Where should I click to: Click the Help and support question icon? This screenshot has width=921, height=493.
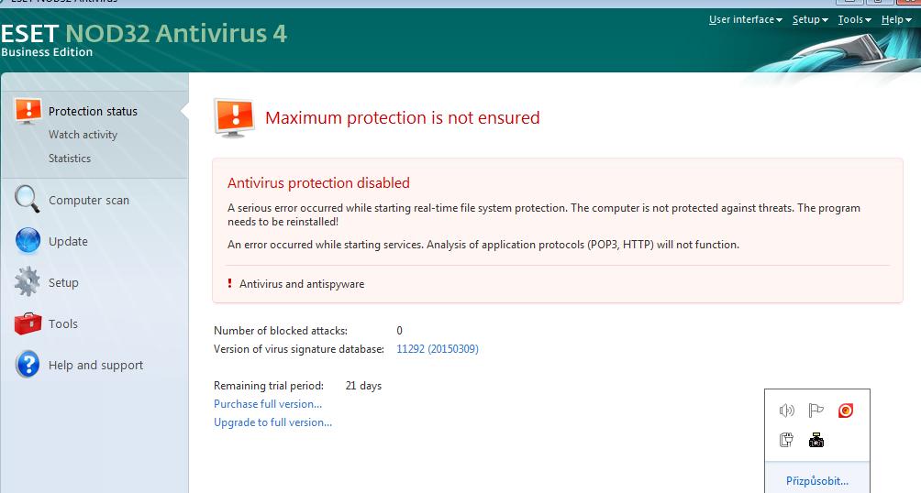28,365
